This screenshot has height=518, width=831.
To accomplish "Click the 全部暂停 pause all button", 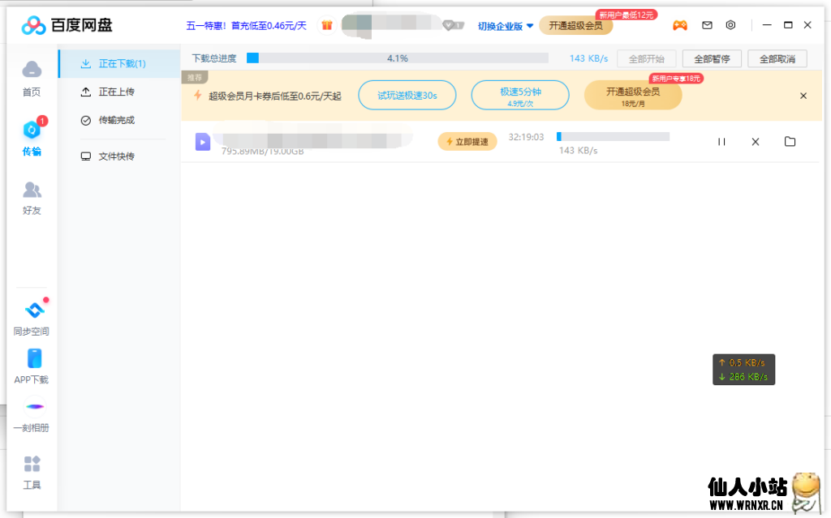I will click(712, 58).
